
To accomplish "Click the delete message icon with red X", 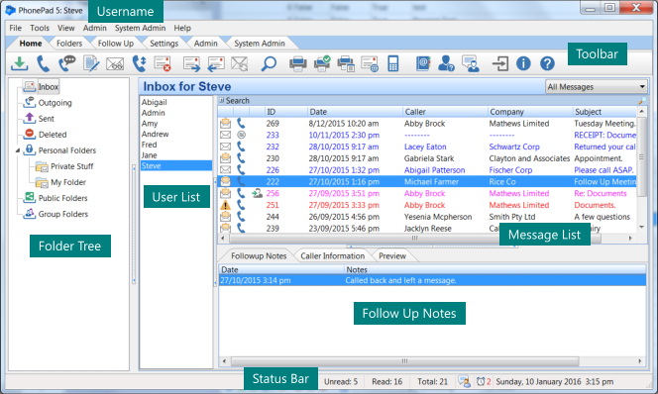I will (163, 63).
